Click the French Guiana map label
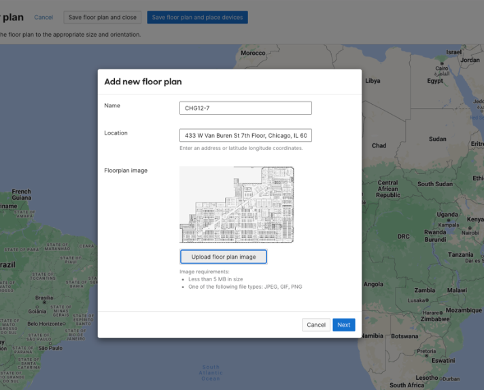 click(x=21, y=195)
